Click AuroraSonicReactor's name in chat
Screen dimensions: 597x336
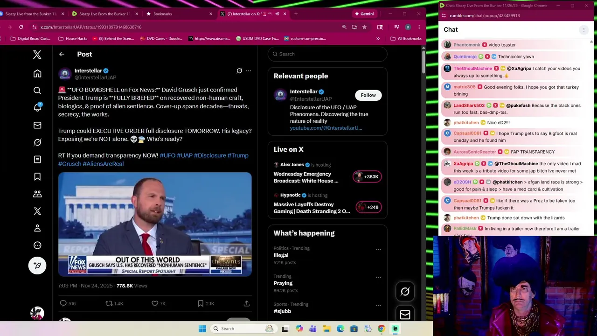click(x=475, y=152)
